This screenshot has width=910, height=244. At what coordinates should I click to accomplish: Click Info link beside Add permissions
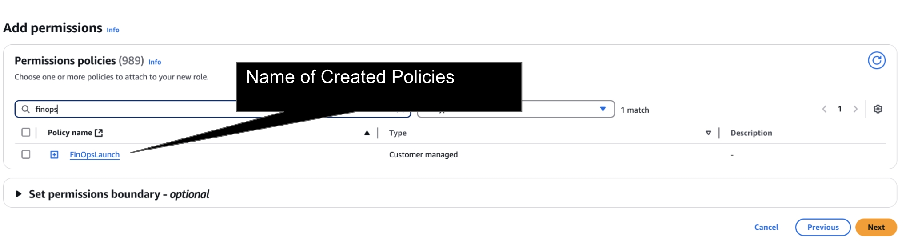pos(113,30)
